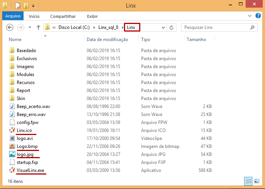Image resolution: width=265 pixels, height=189 pixels.
Task: Click the folder system icon in title bar
Action: click(5, 5)
